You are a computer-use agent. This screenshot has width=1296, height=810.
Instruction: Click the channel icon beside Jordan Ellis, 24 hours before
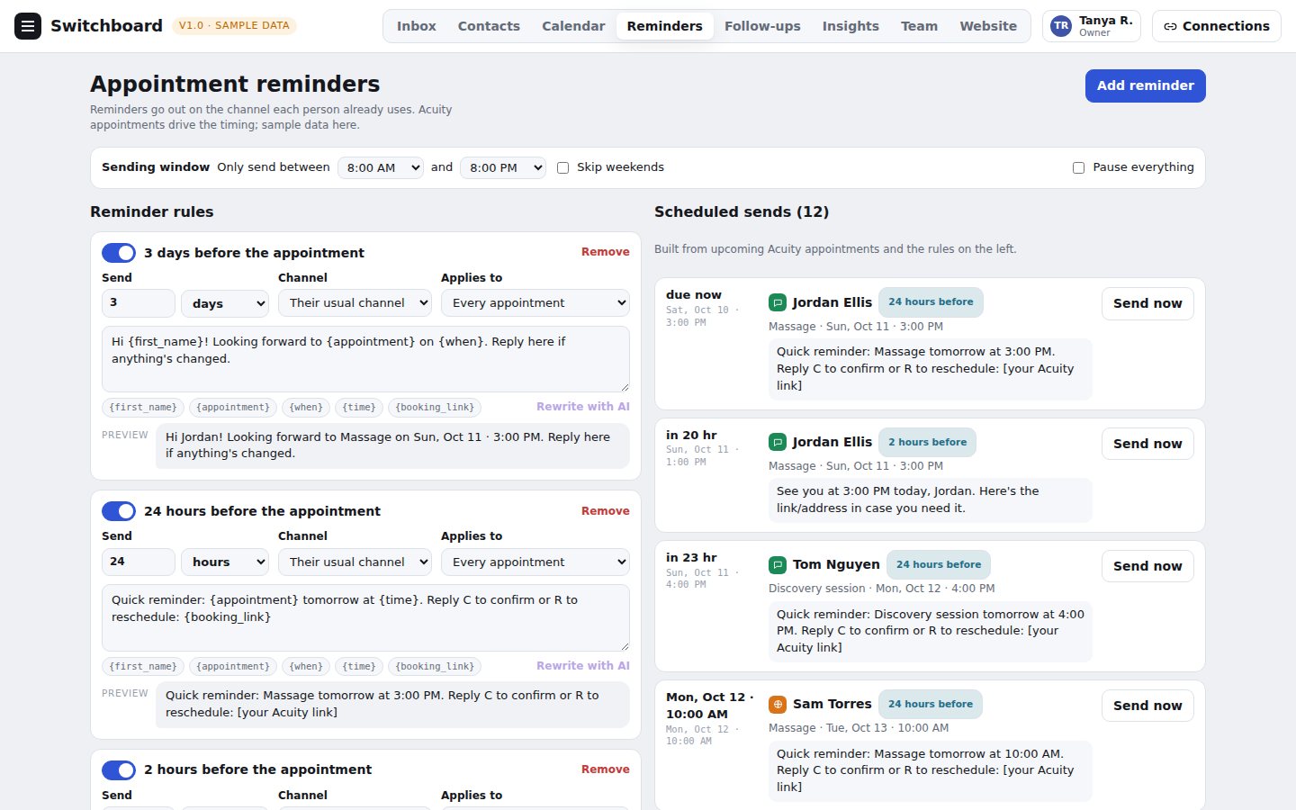[x=778, y=302]
